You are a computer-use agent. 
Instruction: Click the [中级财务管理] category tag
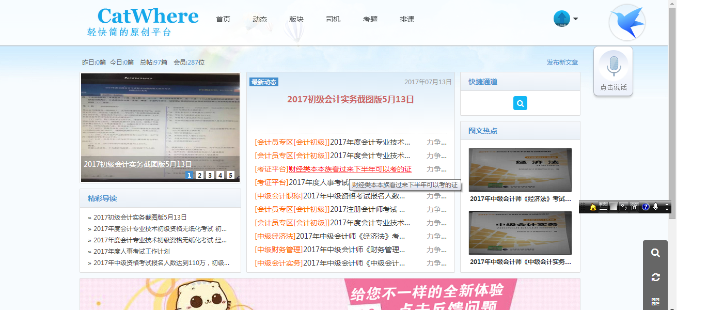tap(279, 250)
